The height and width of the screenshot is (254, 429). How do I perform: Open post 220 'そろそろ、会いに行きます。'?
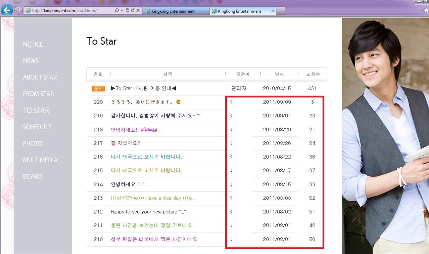142,102
